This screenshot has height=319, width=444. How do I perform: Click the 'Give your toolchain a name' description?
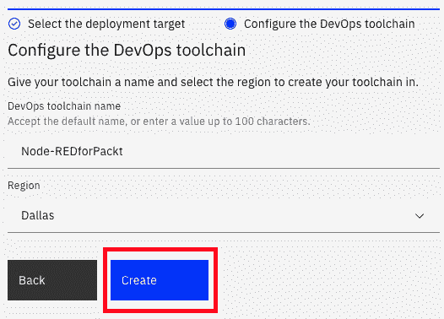(x=213, y=82)
